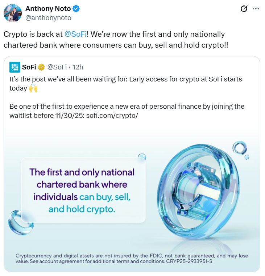The width and height of the screenshot is (265, 276).
Task: Open the Grok icon on the post
Action: (x=244, y=9)
